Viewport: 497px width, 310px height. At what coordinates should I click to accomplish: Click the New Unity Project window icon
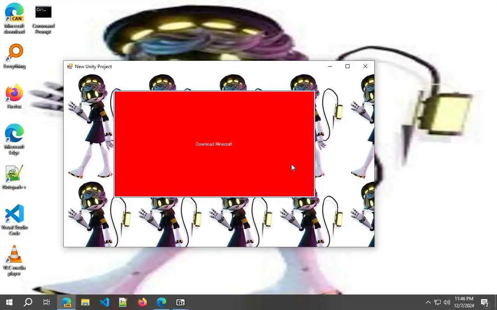click(70, 66)
